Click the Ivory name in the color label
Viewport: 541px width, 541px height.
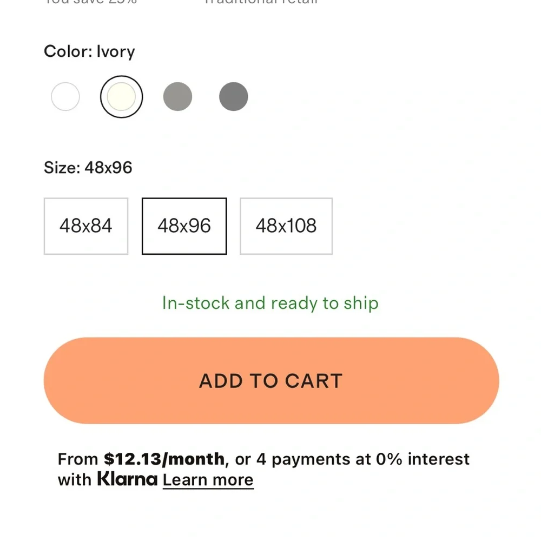[116, 52]
